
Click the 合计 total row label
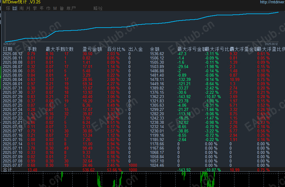[x=7, y=170]
